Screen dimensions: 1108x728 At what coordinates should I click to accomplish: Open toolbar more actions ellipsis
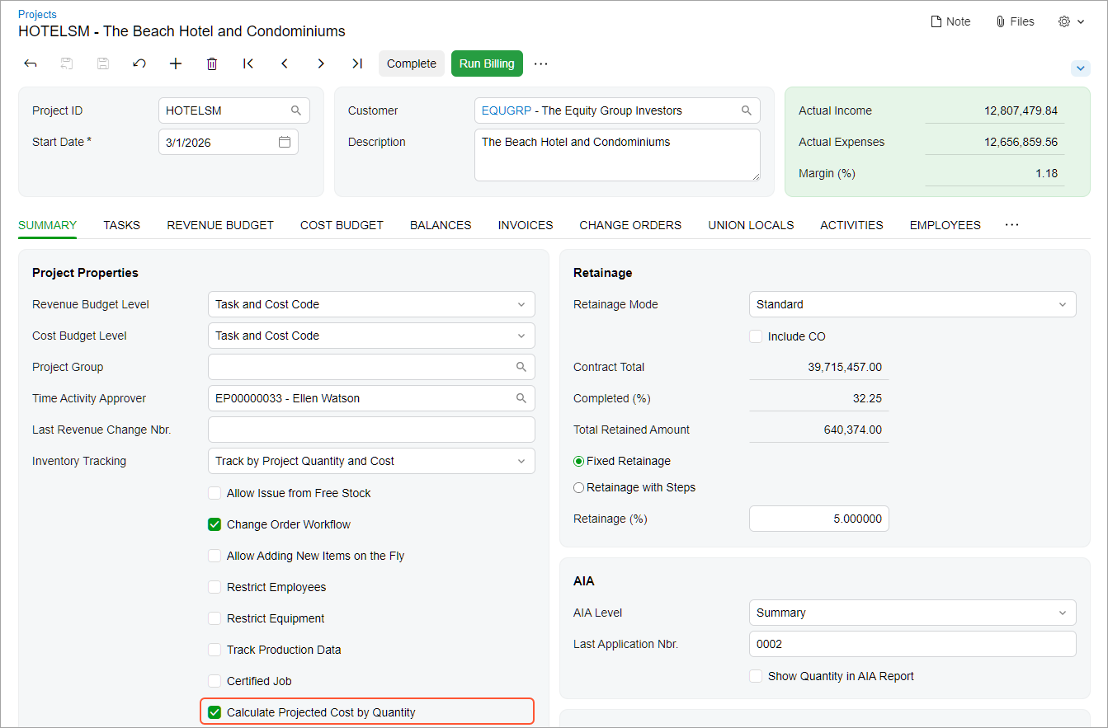(x=541, y=63)
